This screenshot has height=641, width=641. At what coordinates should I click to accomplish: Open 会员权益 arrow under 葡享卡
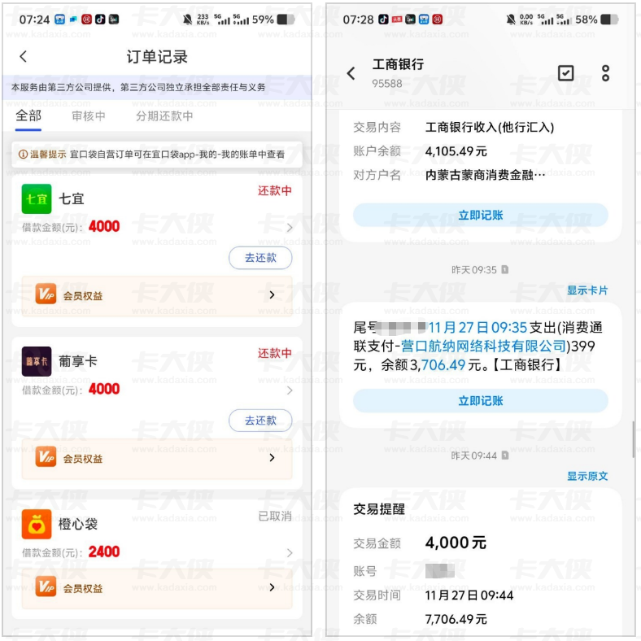click(272, 457)
